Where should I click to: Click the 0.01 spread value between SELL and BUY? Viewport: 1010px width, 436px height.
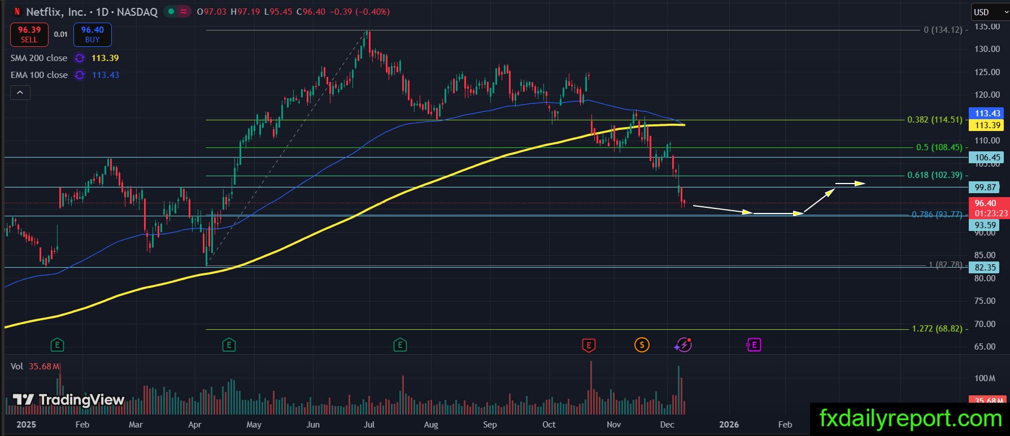(x=60, y=34)
